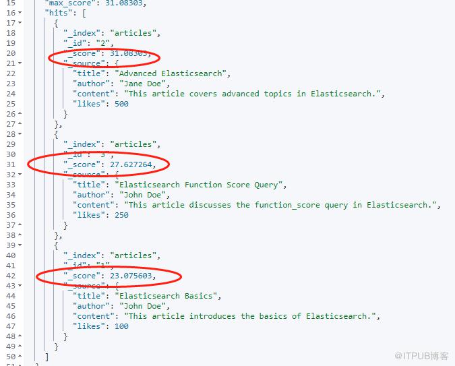This screenshot has width=455, height=366.
Task: Click the title "Advanced Elasticsearch" text
Action: tap(171, 73)
